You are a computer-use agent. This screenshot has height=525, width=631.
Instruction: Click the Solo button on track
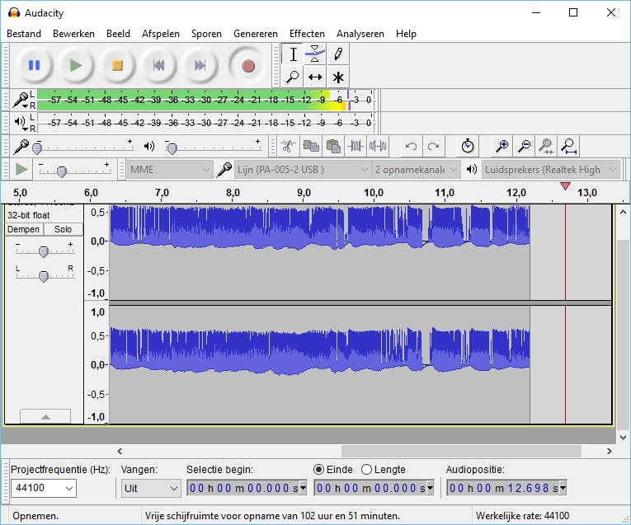[x=64, y=229]
